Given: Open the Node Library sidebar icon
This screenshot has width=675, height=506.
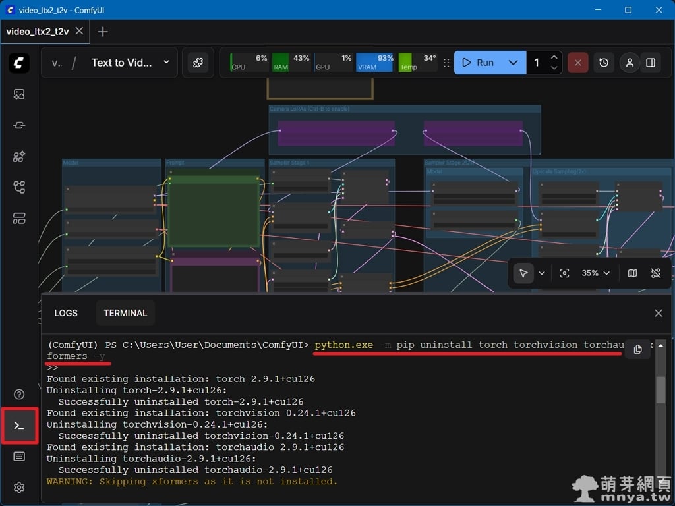Looking at the screenshot, I should pos(19,125).
